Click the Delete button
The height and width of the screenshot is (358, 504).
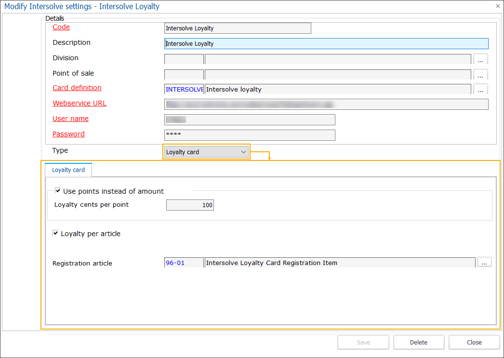[x=418, y=342]
